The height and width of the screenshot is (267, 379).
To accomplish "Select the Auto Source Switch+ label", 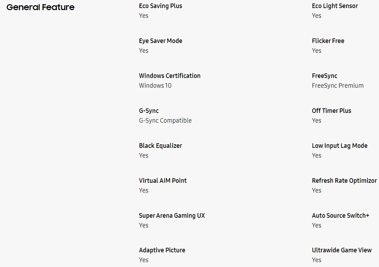I will 341,216.
